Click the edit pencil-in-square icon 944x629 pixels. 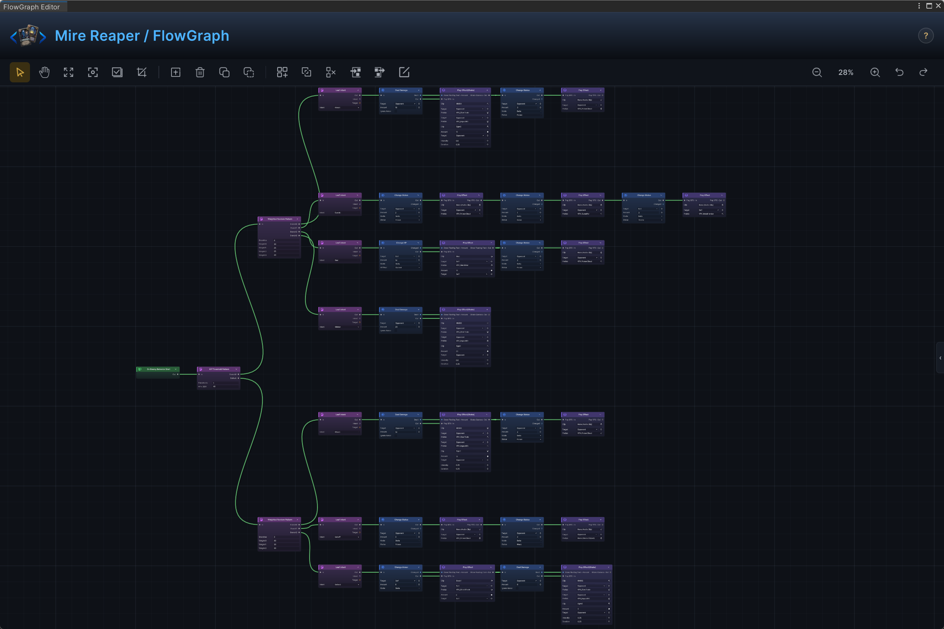click(404, 72)
